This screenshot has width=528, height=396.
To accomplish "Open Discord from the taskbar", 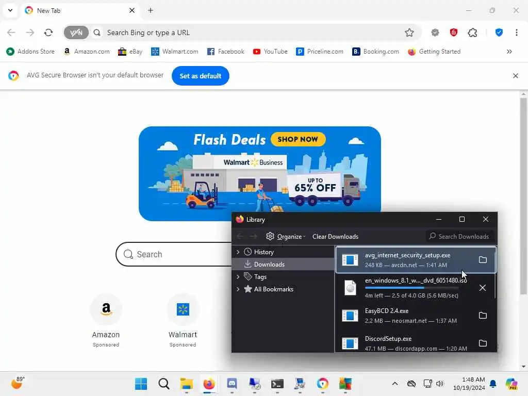I will tap(232, 384).
